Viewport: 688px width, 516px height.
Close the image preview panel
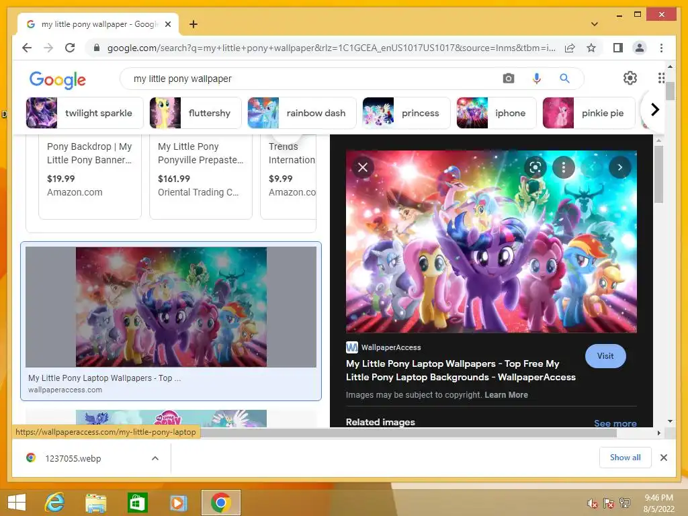pyautogui.click(x=362, y=167)
